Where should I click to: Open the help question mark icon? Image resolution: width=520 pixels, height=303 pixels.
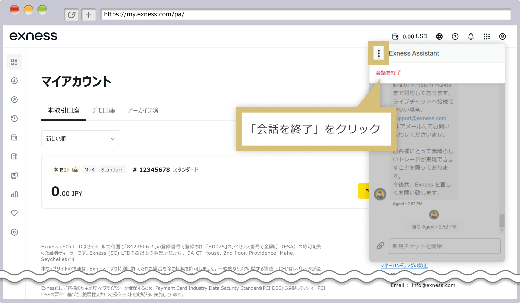pyautogui.click(x=455, y=37)
